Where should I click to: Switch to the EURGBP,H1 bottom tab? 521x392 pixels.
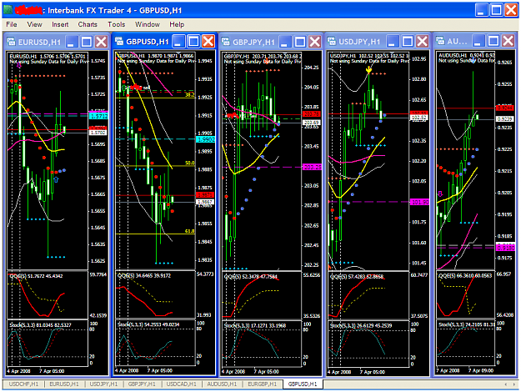[263, 384]
